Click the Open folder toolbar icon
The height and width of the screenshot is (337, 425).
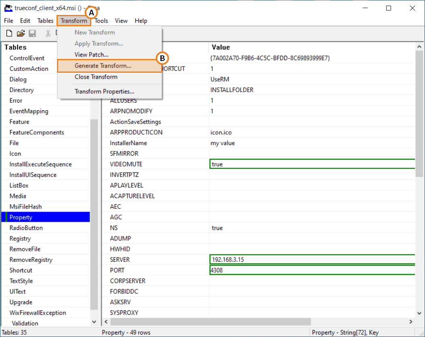click(21, 34)
